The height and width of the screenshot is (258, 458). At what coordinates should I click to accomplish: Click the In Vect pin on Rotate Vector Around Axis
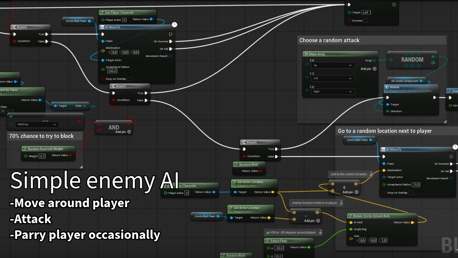[350, 222]
